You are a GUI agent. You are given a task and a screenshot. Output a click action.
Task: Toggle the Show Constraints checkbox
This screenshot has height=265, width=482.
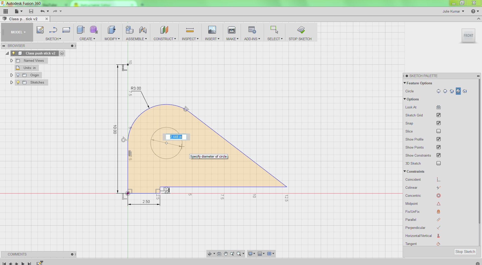click(x=439, y=155)
